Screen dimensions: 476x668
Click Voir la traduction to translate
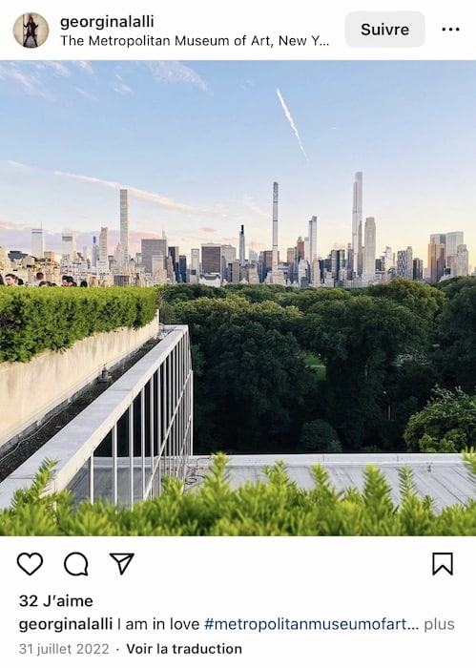pyautogui.click(x=184, y=649)
